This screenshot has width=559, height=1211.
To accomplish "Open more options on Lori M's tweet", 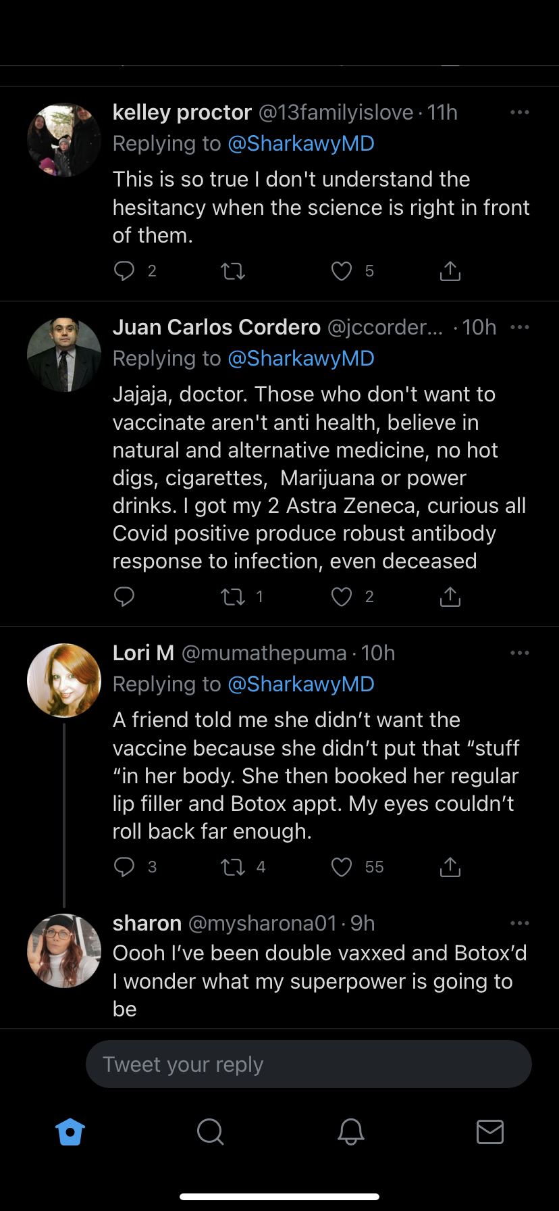I will 520,653.
